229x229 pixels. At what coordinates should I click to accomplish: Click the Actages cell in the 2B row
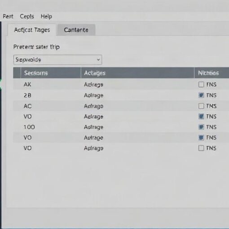93,96
